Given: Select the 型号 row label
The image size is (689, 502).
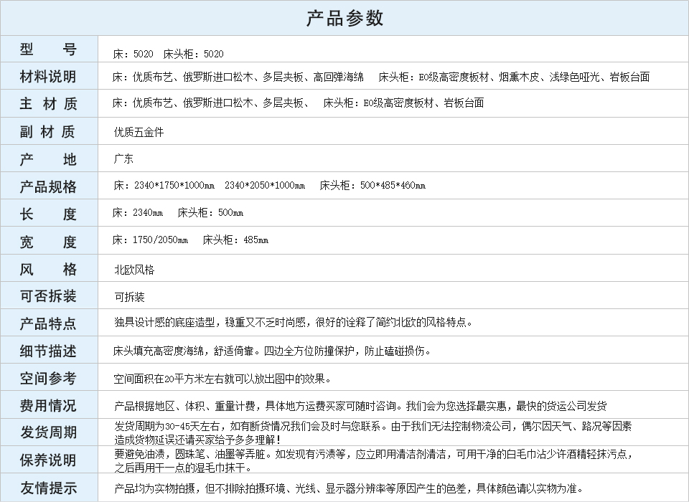Looking at the screenshot, I should pos(48,49).
